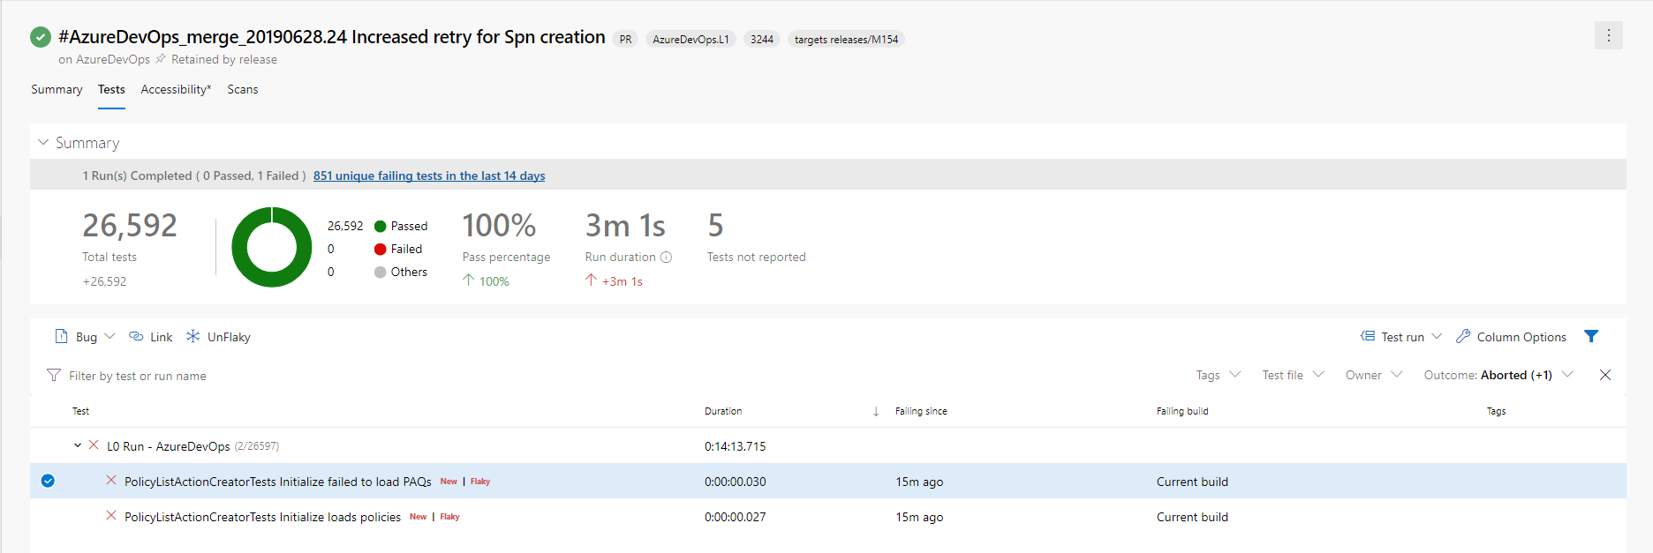This screenshot has width=1653, height=553.
Task: Click the gray Others legend dot
Action: (x=381, y=272)
